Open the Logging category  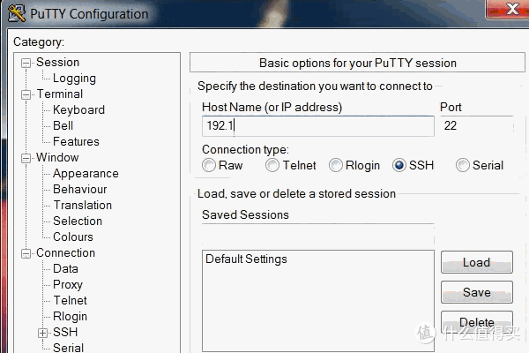tap(74, 78)
